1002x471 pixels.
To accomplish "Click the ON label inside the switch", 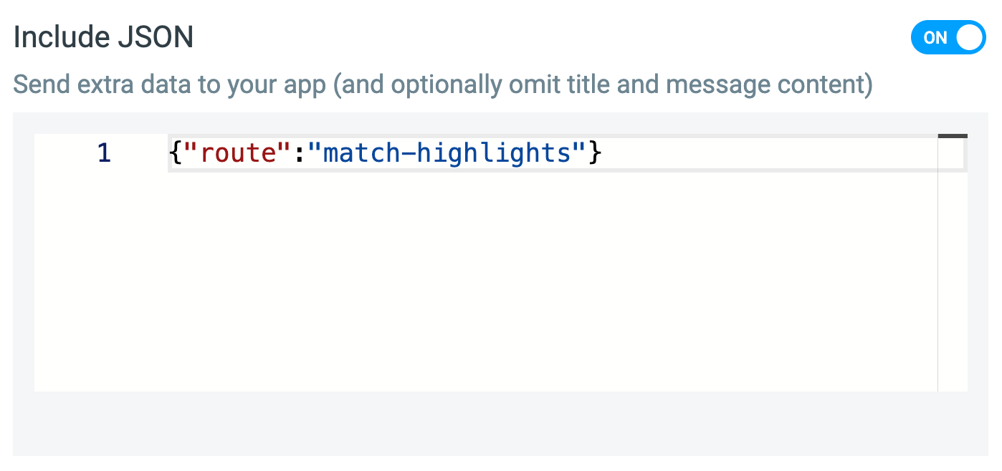I will pos(935,38).
